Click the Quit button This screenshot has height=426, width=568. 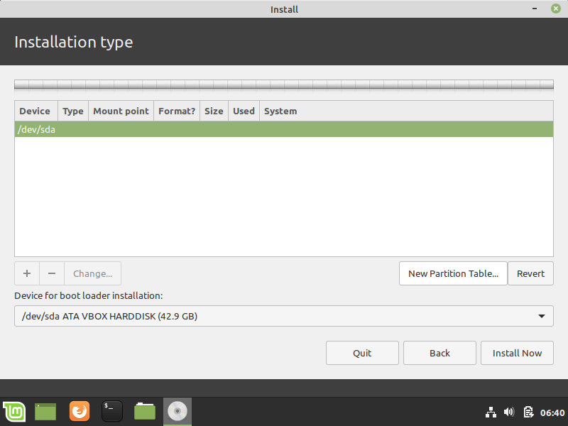coord(362,353)
